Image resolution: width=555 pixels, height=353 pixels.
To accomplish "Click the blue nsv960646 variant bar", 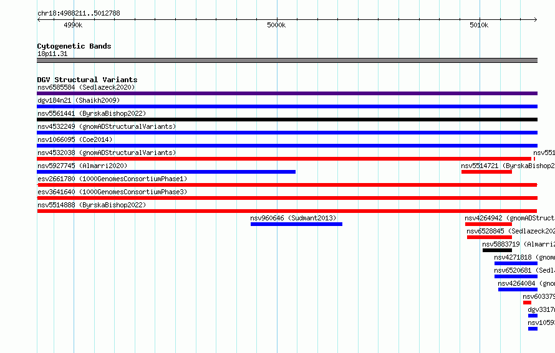I will [x=296, y=224].
